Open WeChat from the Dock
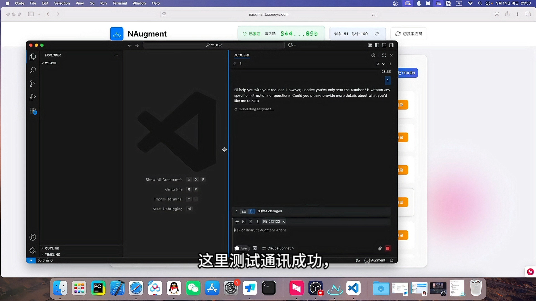 (x=193, y=288)
